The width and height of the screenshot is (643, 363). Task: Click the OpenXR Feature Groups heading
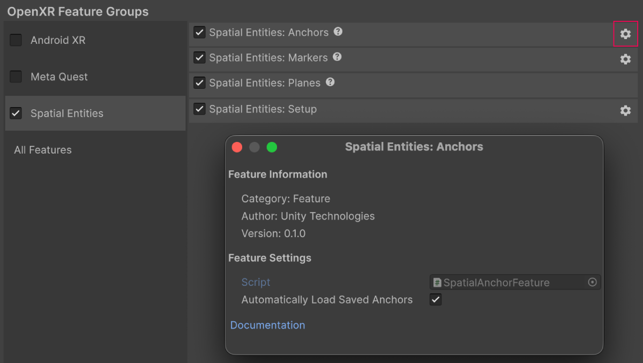point(78,11)
